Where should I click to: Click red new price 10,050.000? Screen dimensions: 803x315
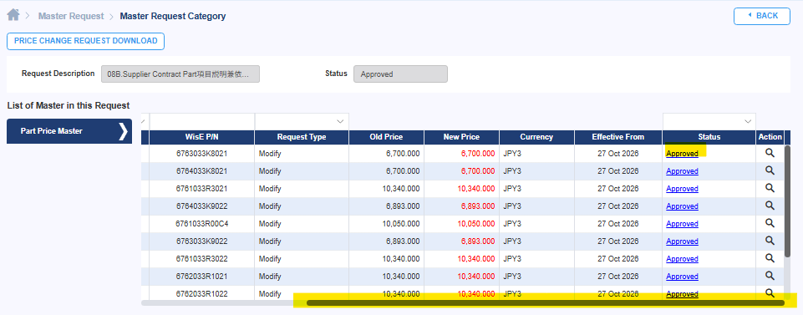point(476,224)
